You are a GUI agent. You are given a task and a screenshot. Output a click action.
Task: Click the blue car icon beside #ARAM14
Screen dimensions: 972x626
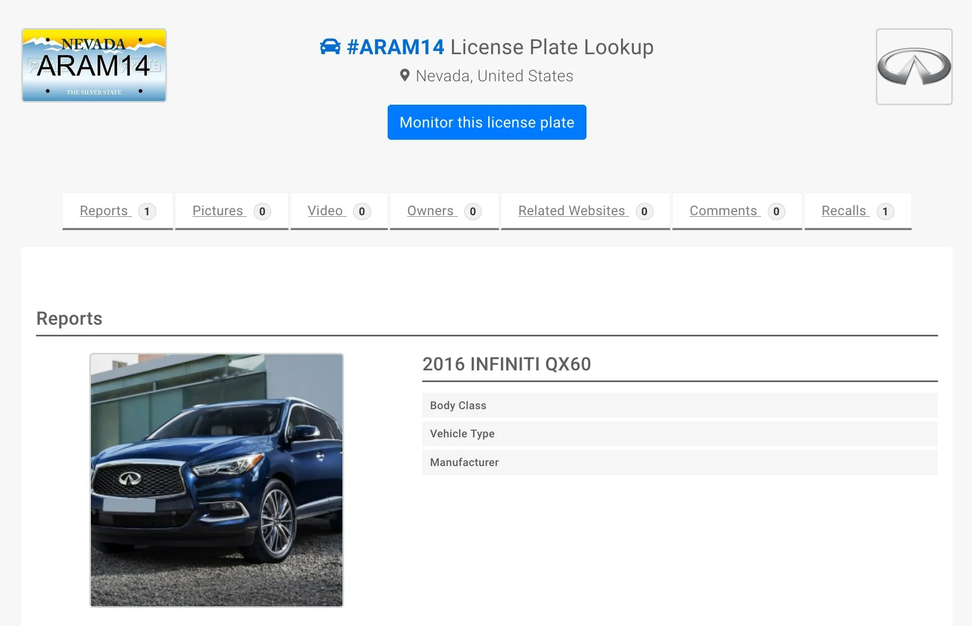[330, 47]
